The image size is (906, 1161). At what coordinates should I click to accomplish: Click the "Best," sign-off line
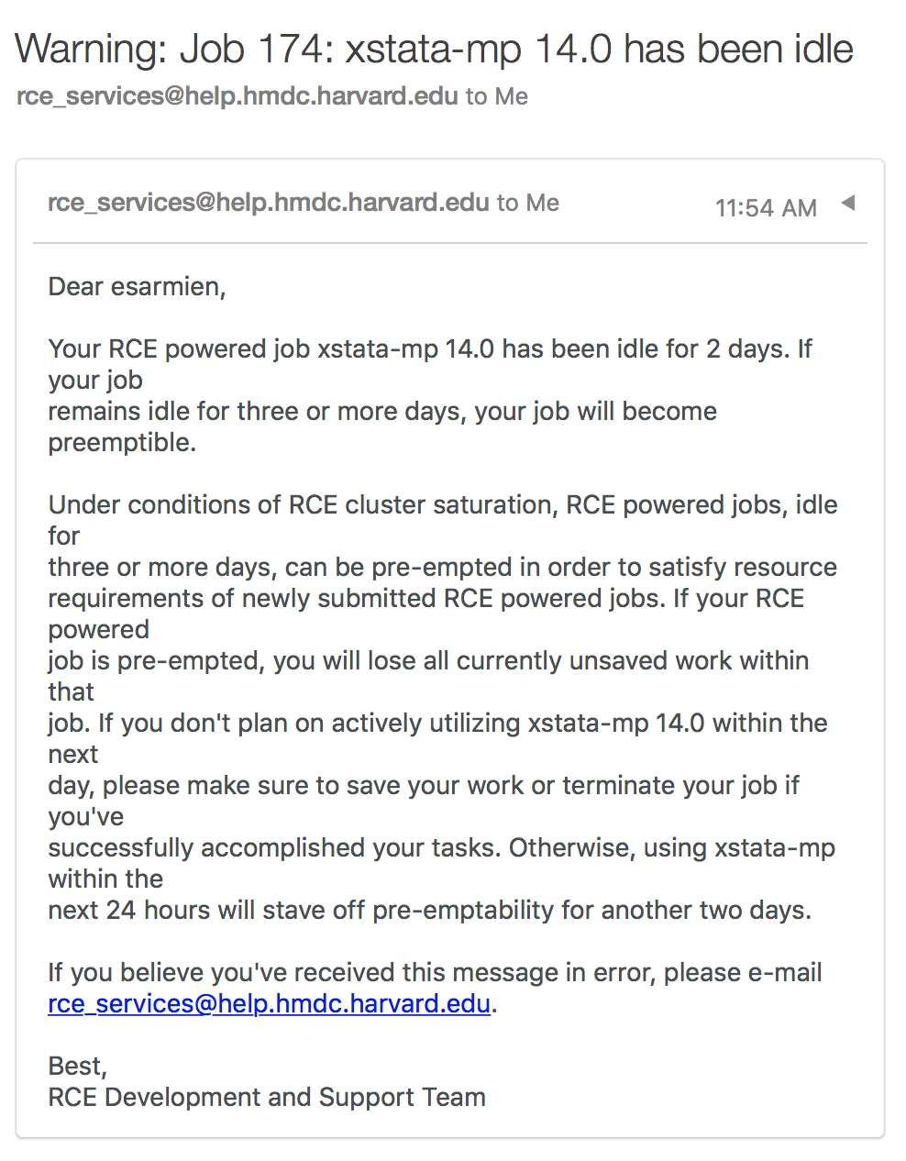(x=78, y=1067)
